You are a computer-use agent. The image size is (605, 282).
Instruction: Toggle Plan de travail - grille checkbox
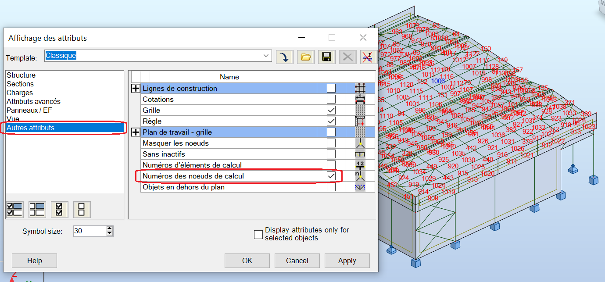[331, 132]
